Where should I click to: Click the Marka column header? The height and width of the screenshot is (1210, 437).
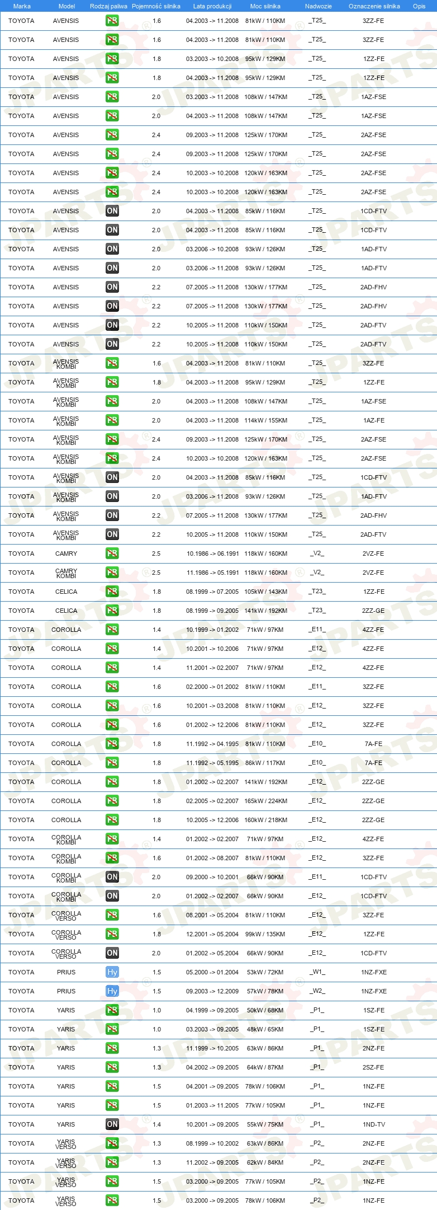[22, 6]
